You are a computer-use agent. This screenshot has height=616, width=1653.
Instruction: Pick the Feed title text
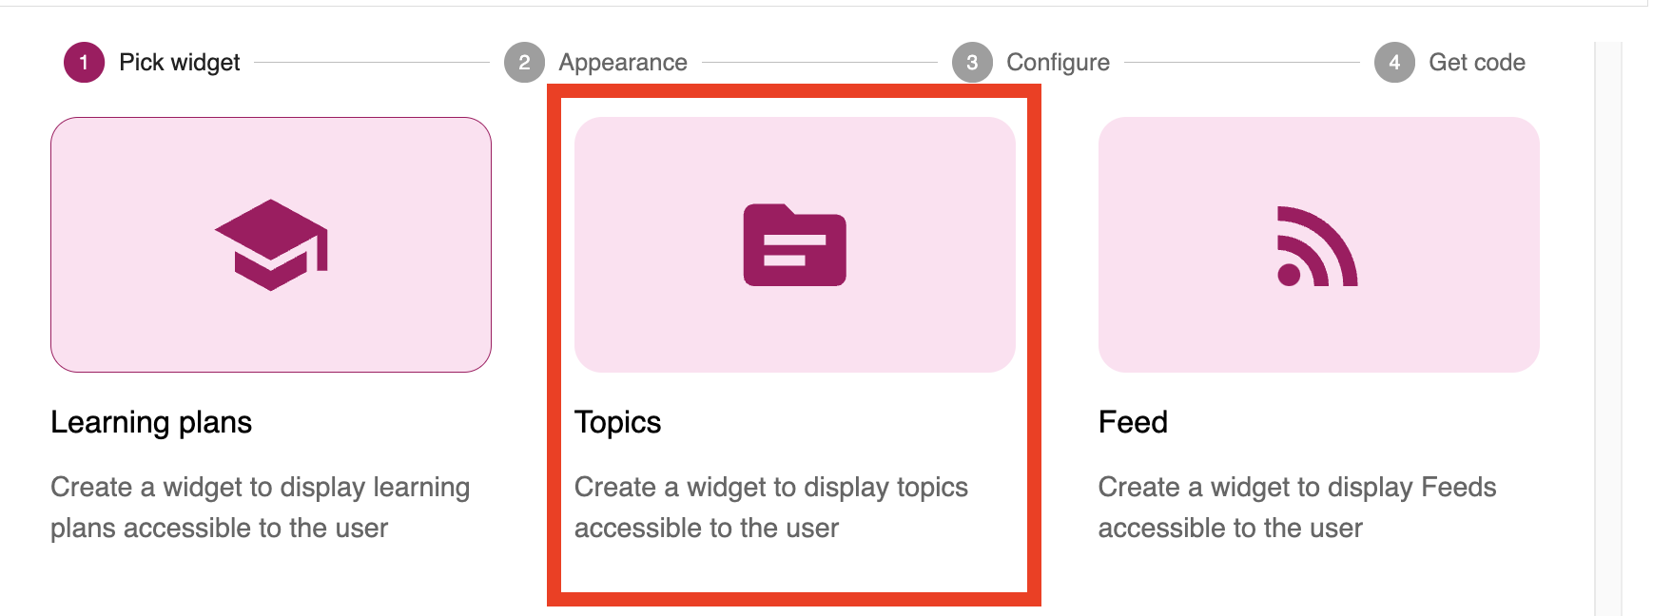1133,422
